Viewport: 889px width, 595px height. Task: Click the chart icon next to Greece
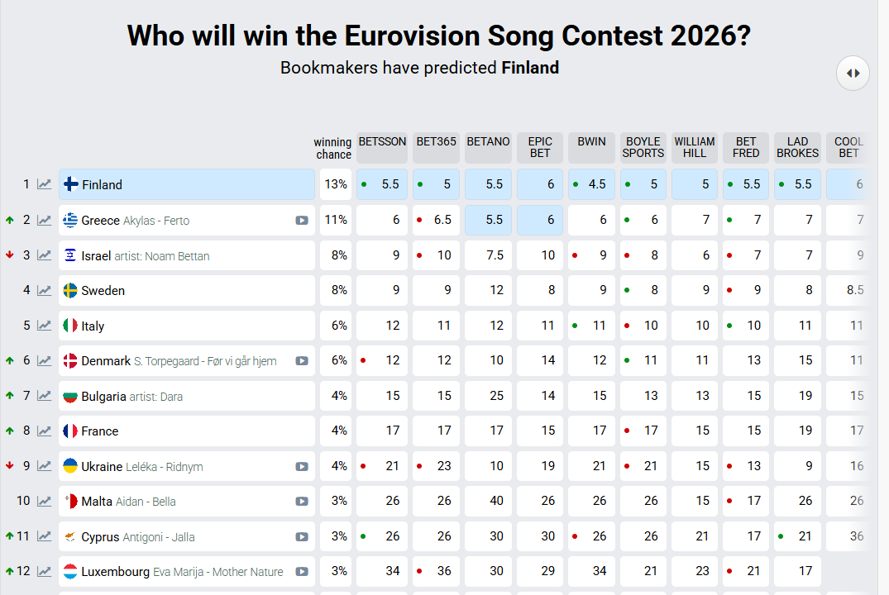pyautogui.click(x=44, y=220)
